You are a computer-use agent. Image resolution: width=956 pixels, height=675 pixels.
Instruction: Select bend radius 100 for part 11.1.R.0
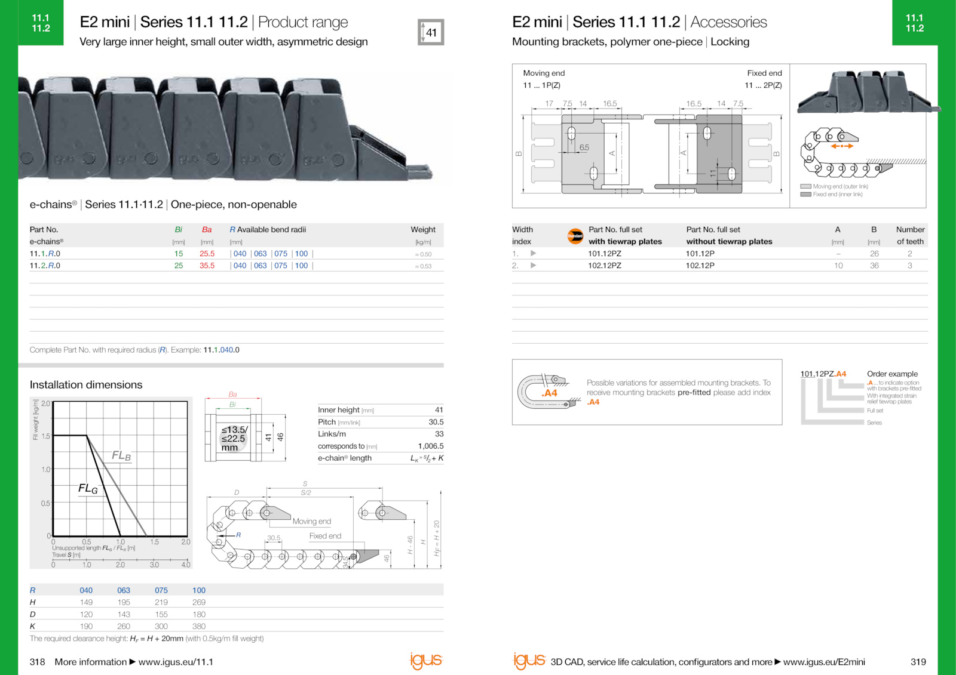point(302,254)
